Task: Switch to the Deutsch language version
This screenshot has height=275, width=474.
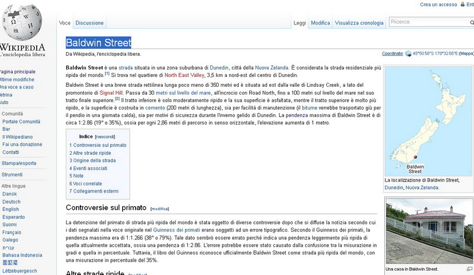Action: point(11,202)
